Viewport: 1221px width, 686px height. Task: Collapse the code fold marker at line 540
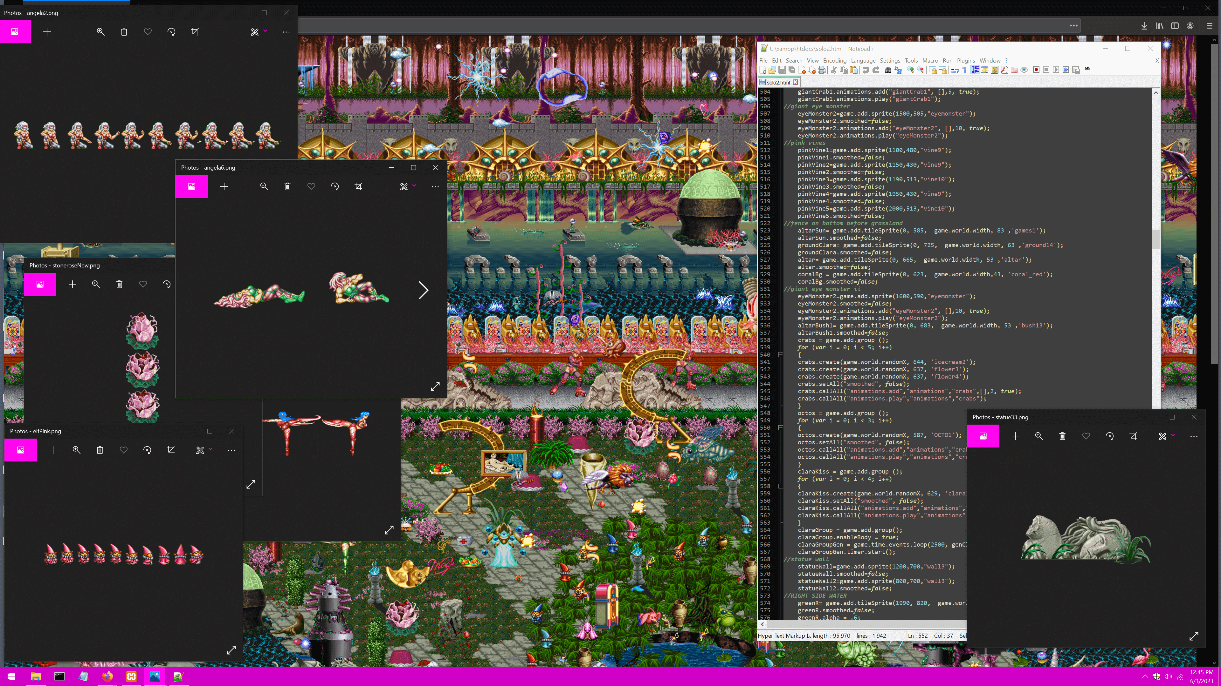point(780,355)
